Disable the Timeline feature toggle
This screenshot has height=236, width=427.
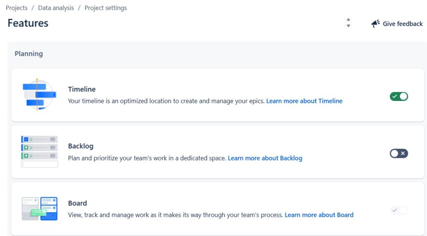tap(399, 96)
